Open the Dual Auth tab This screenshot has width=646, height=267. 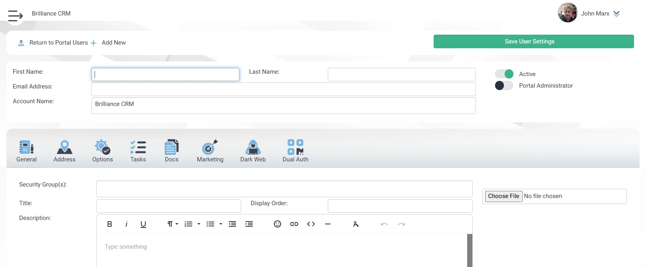point(295,151)
